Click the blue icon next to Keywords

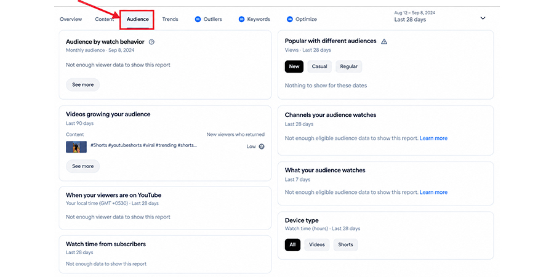(x=241, y=19)
